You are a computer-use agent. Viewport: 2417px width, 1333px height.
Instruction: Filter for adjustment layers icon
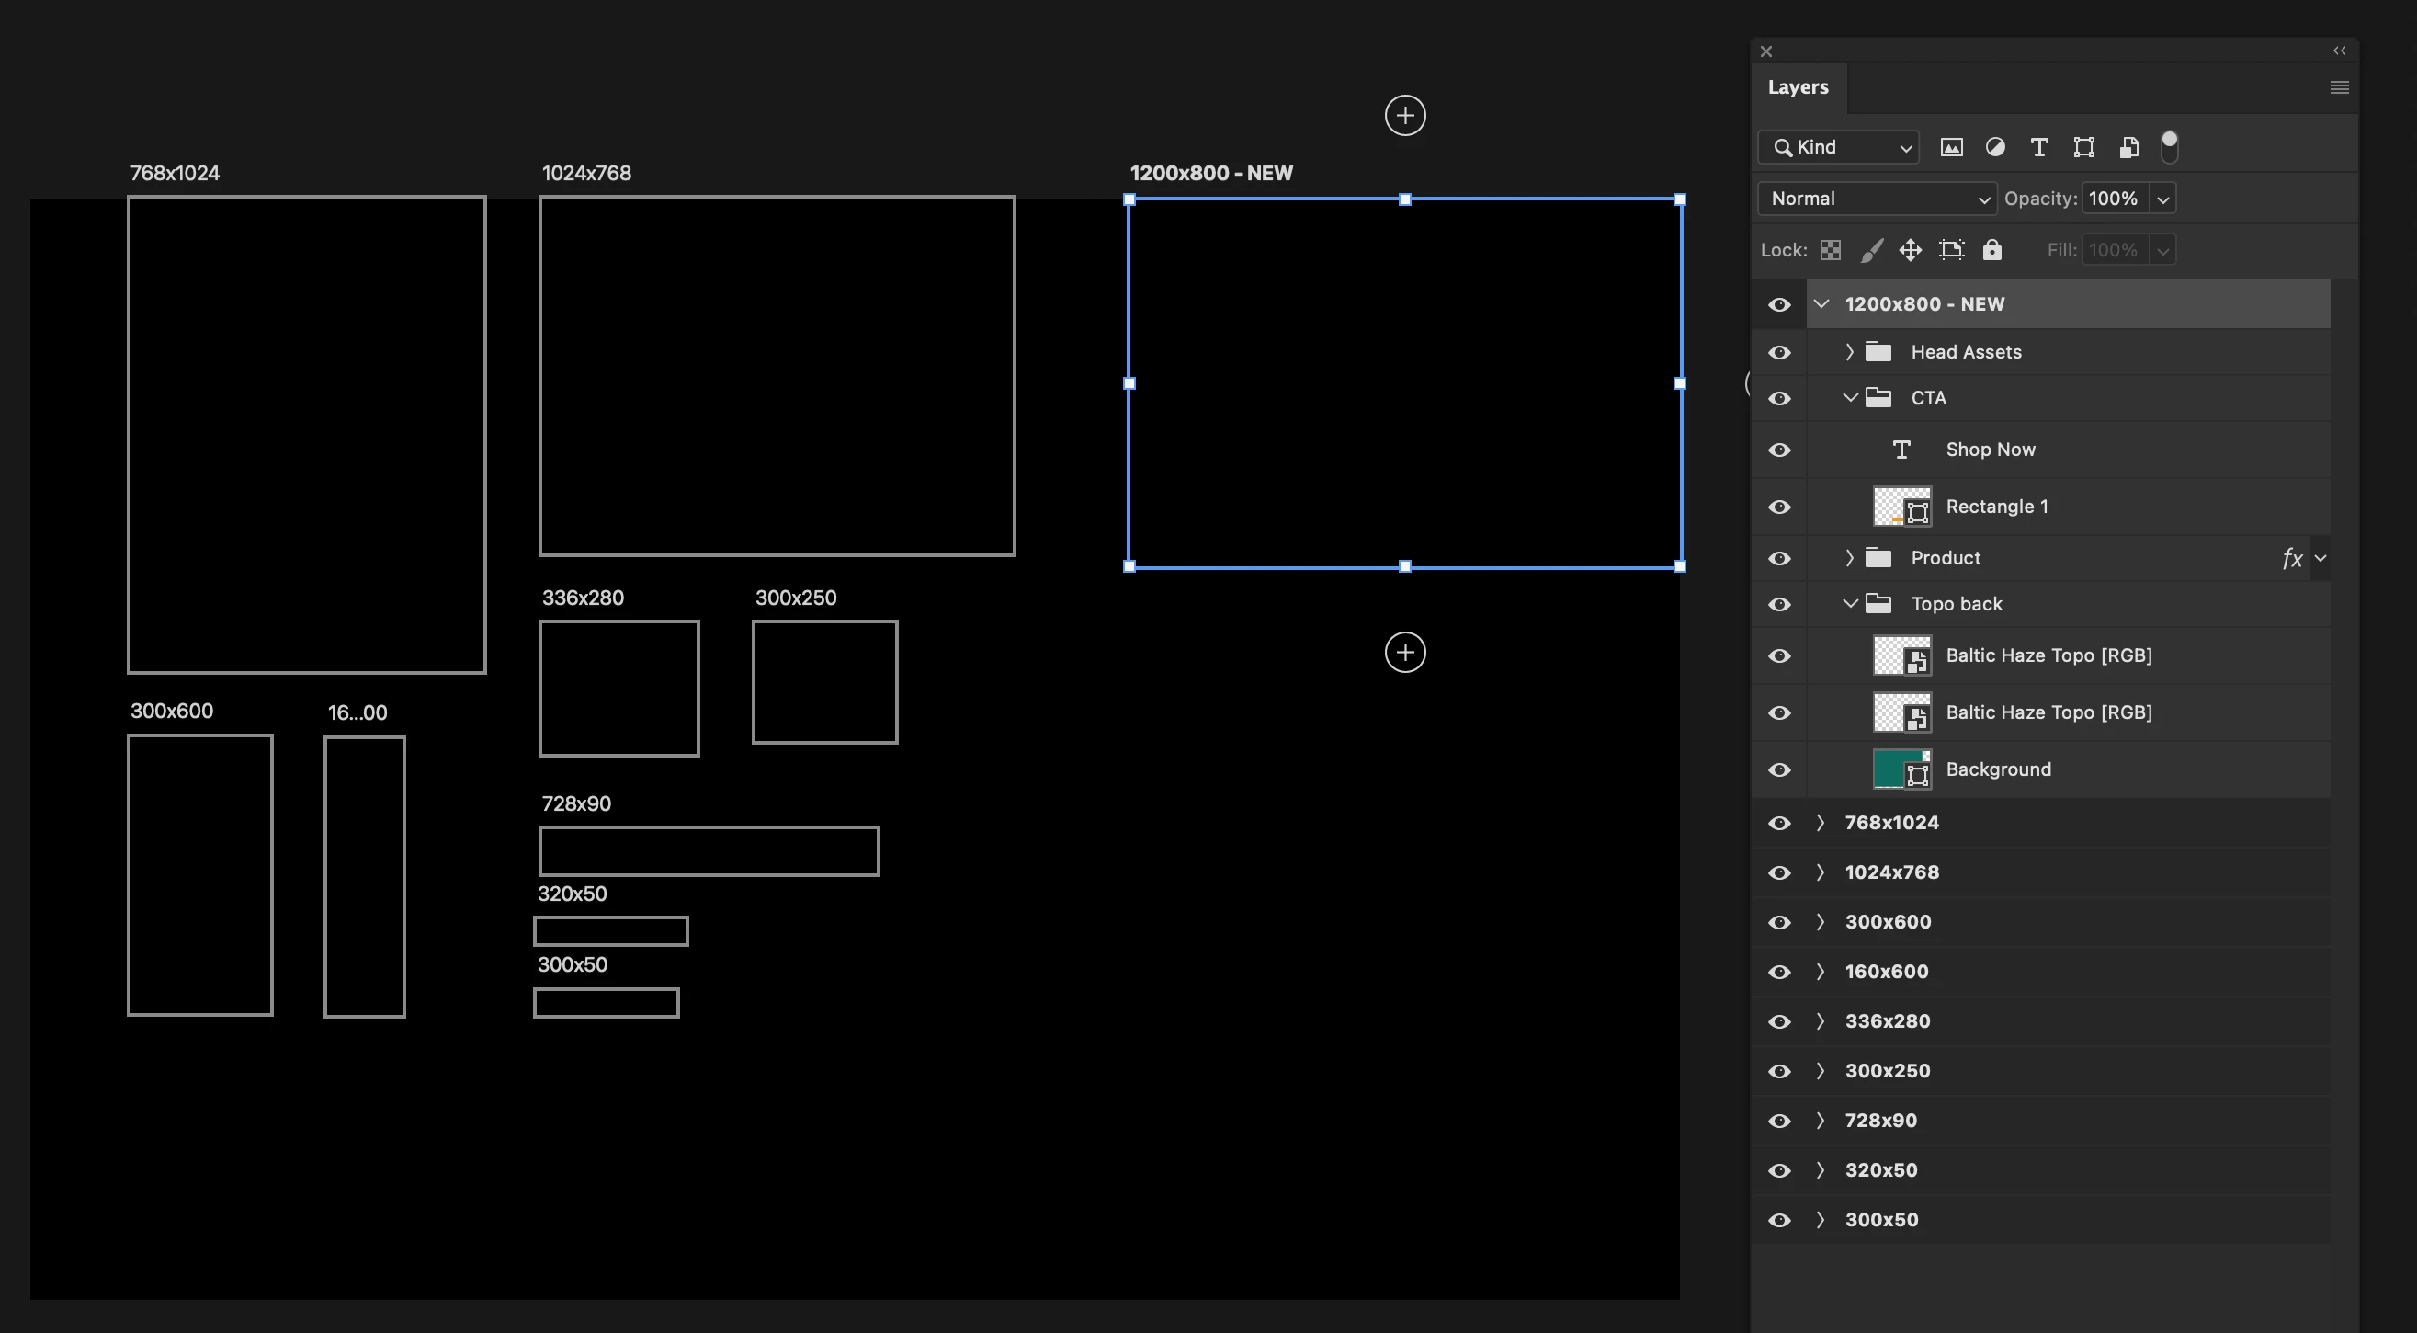(x=1995, y=147)
